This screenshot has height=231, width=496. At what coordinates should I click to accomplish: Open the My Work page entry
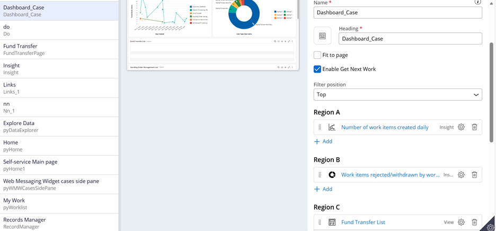59,204
